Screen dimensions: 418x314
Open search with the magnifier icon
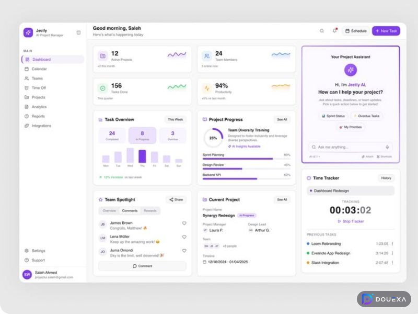point(322,31)
